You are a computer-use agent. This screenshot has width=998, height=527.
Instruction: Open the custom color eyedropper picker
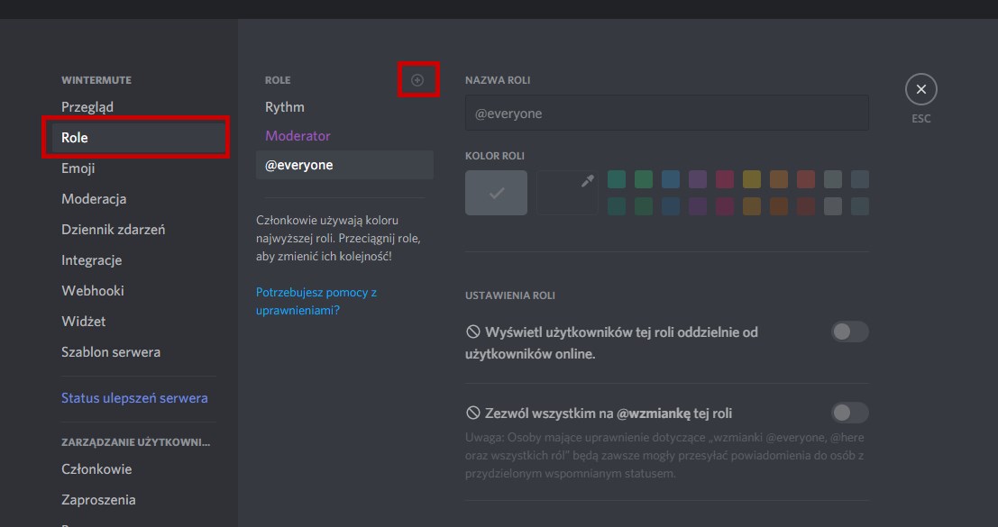pos(567,193)
